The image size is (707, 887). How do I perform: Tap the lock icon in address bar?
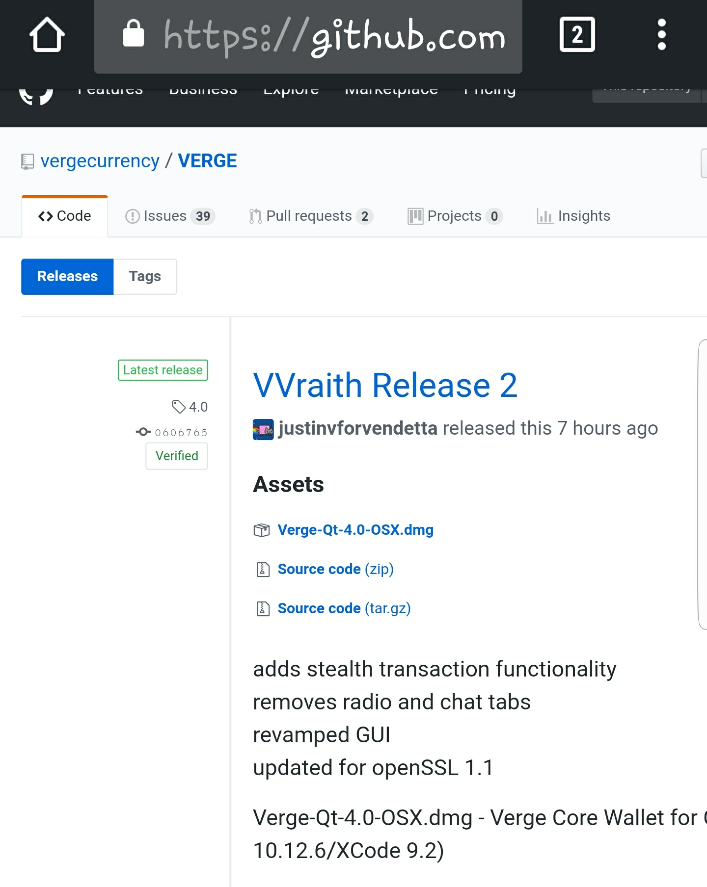point(134,33)
